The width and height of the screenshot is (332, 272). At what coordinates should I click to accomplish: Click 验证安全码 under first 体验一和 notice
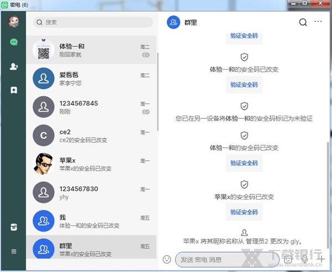pos(244,85)
